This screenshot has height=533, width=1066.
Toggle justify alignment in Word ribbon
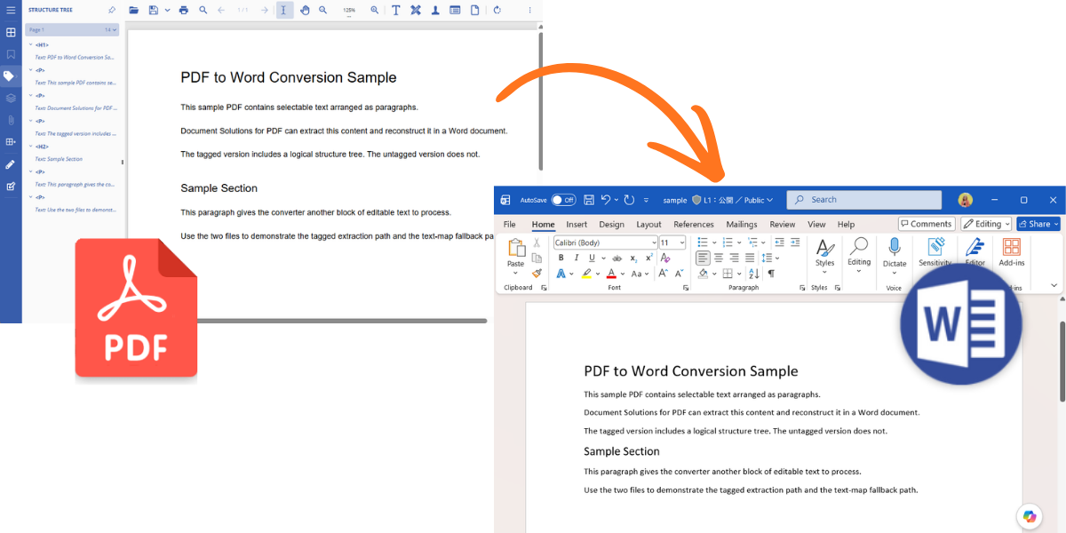pos(750,258)
